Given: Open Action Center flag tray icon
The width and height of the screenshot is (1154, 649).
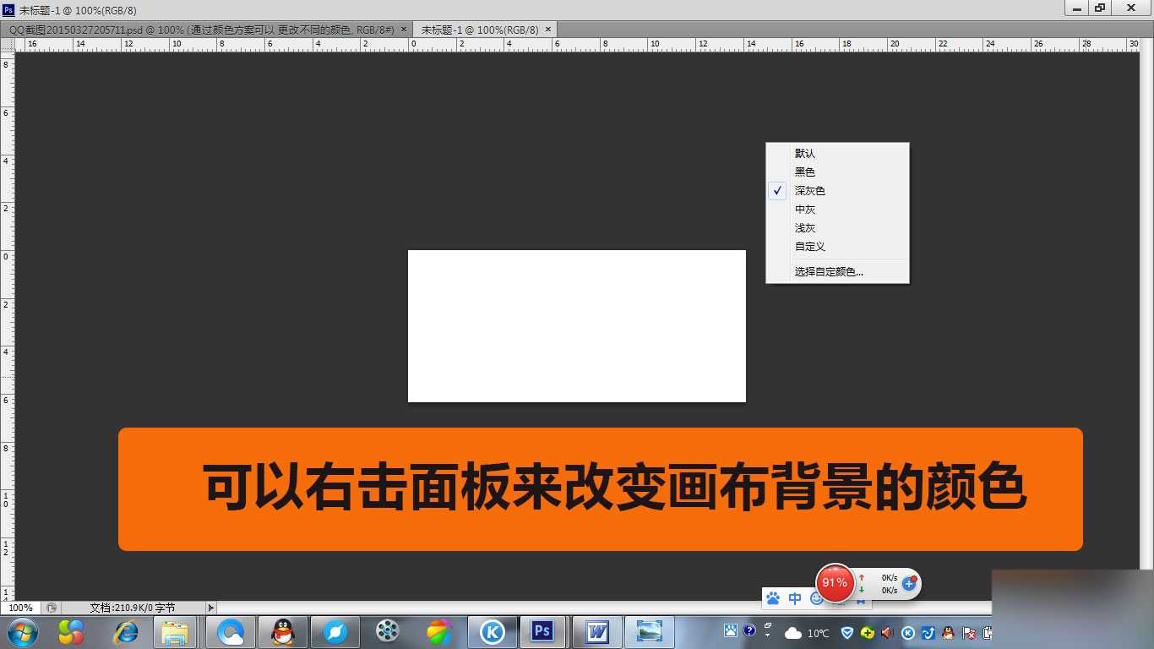Looking at the screenshot, I should coord(969,632).
